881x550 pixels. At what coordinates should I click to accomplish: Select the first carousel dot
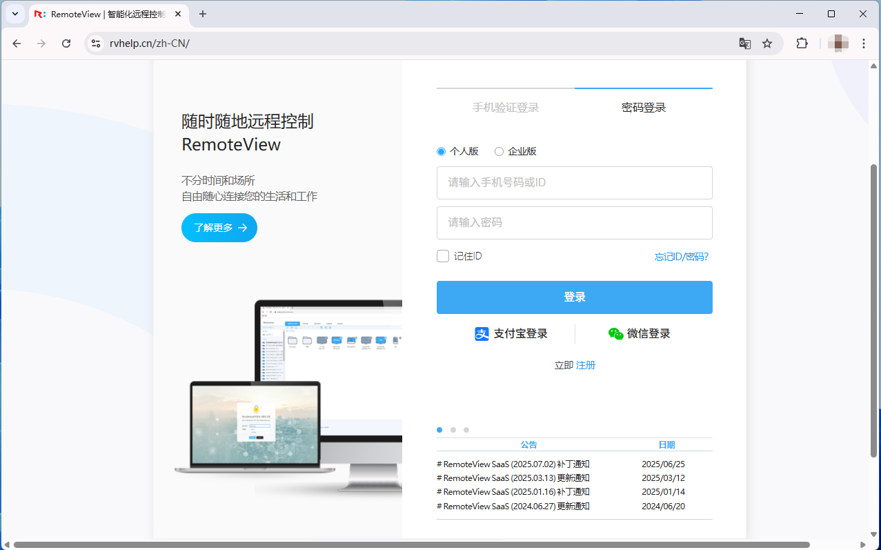(x=439, y=430)
